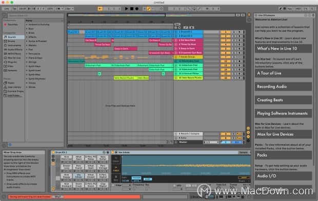Viewport: 318px width, 201px height.
Task: Open the 1 Bar quantization dropdown
Action: (x=69, y=9)
